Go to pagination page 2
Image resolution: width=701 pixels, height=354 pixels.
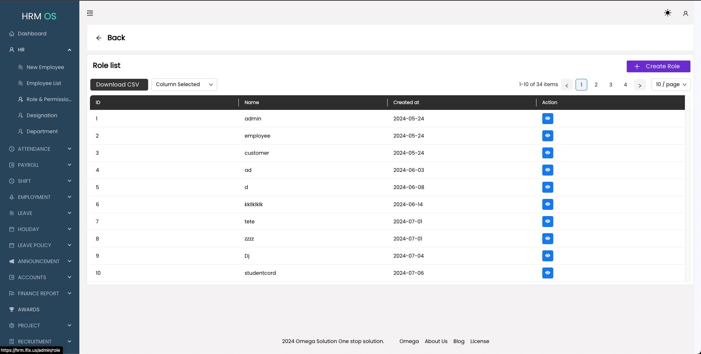596,85
